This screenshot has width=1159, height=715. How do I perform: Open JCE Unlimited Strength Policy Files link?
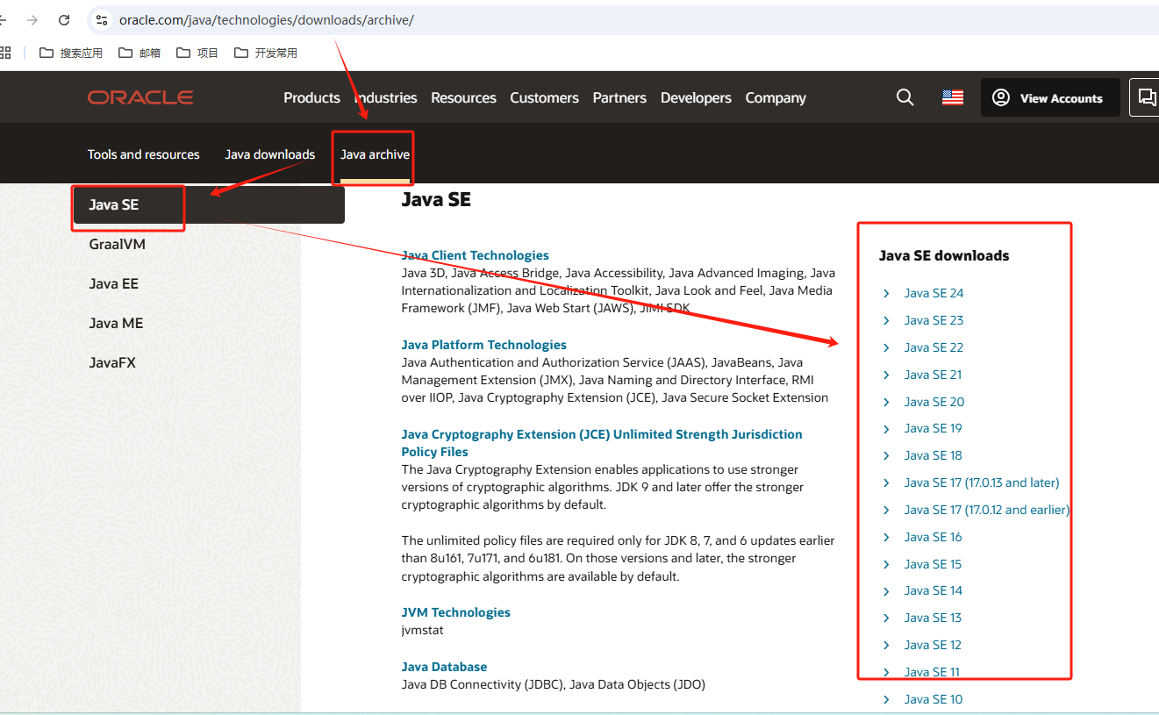point(602,443)
